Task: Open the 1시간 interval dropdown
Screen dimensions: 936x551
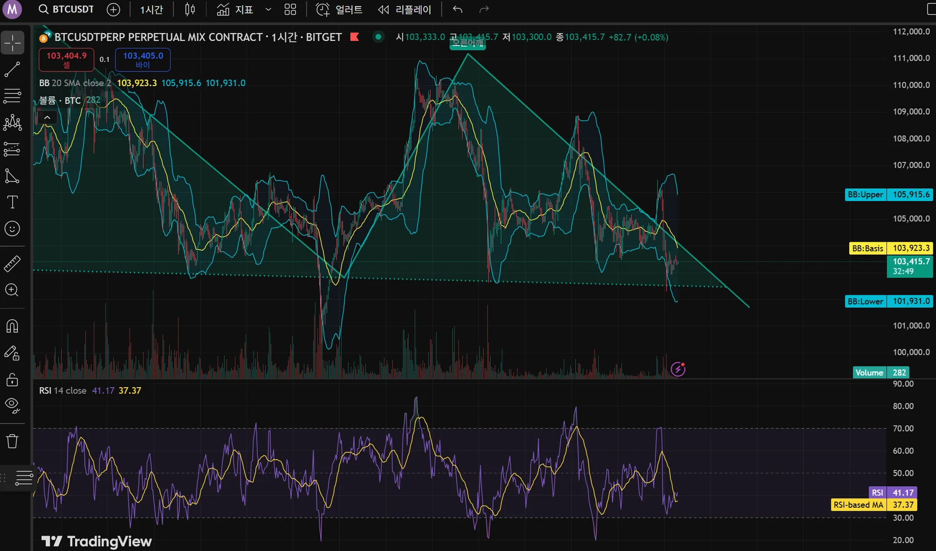Action: 152,10
